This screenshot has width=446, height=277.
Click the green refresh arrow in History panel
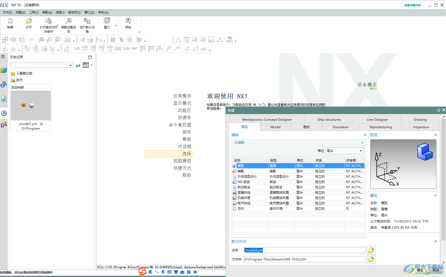pos(78,65)
